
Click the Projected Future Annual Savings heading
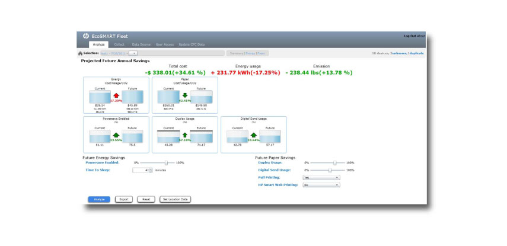[116, 61]
